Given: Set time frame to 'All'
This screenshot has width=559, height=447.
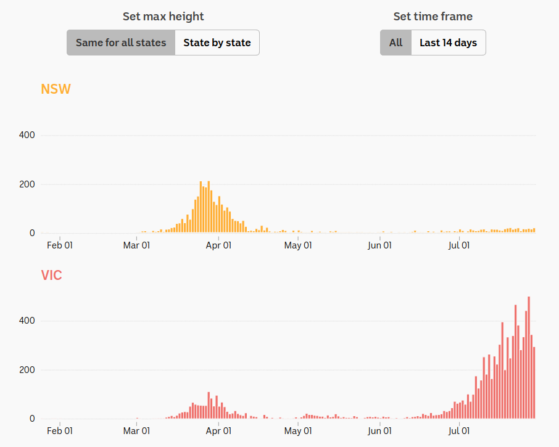Looking at the screenshot, I should tap(395, 43).
